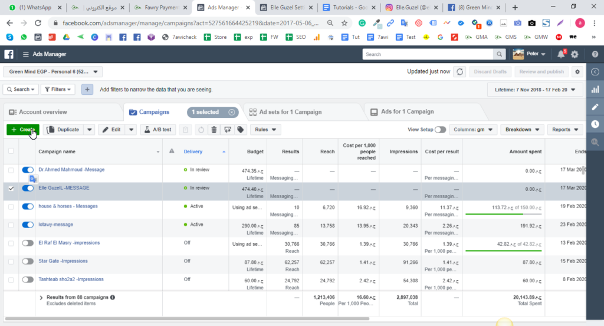Expand Results from 88 campaigns row
Screen dimensions: 604x326
coord(41,298)
